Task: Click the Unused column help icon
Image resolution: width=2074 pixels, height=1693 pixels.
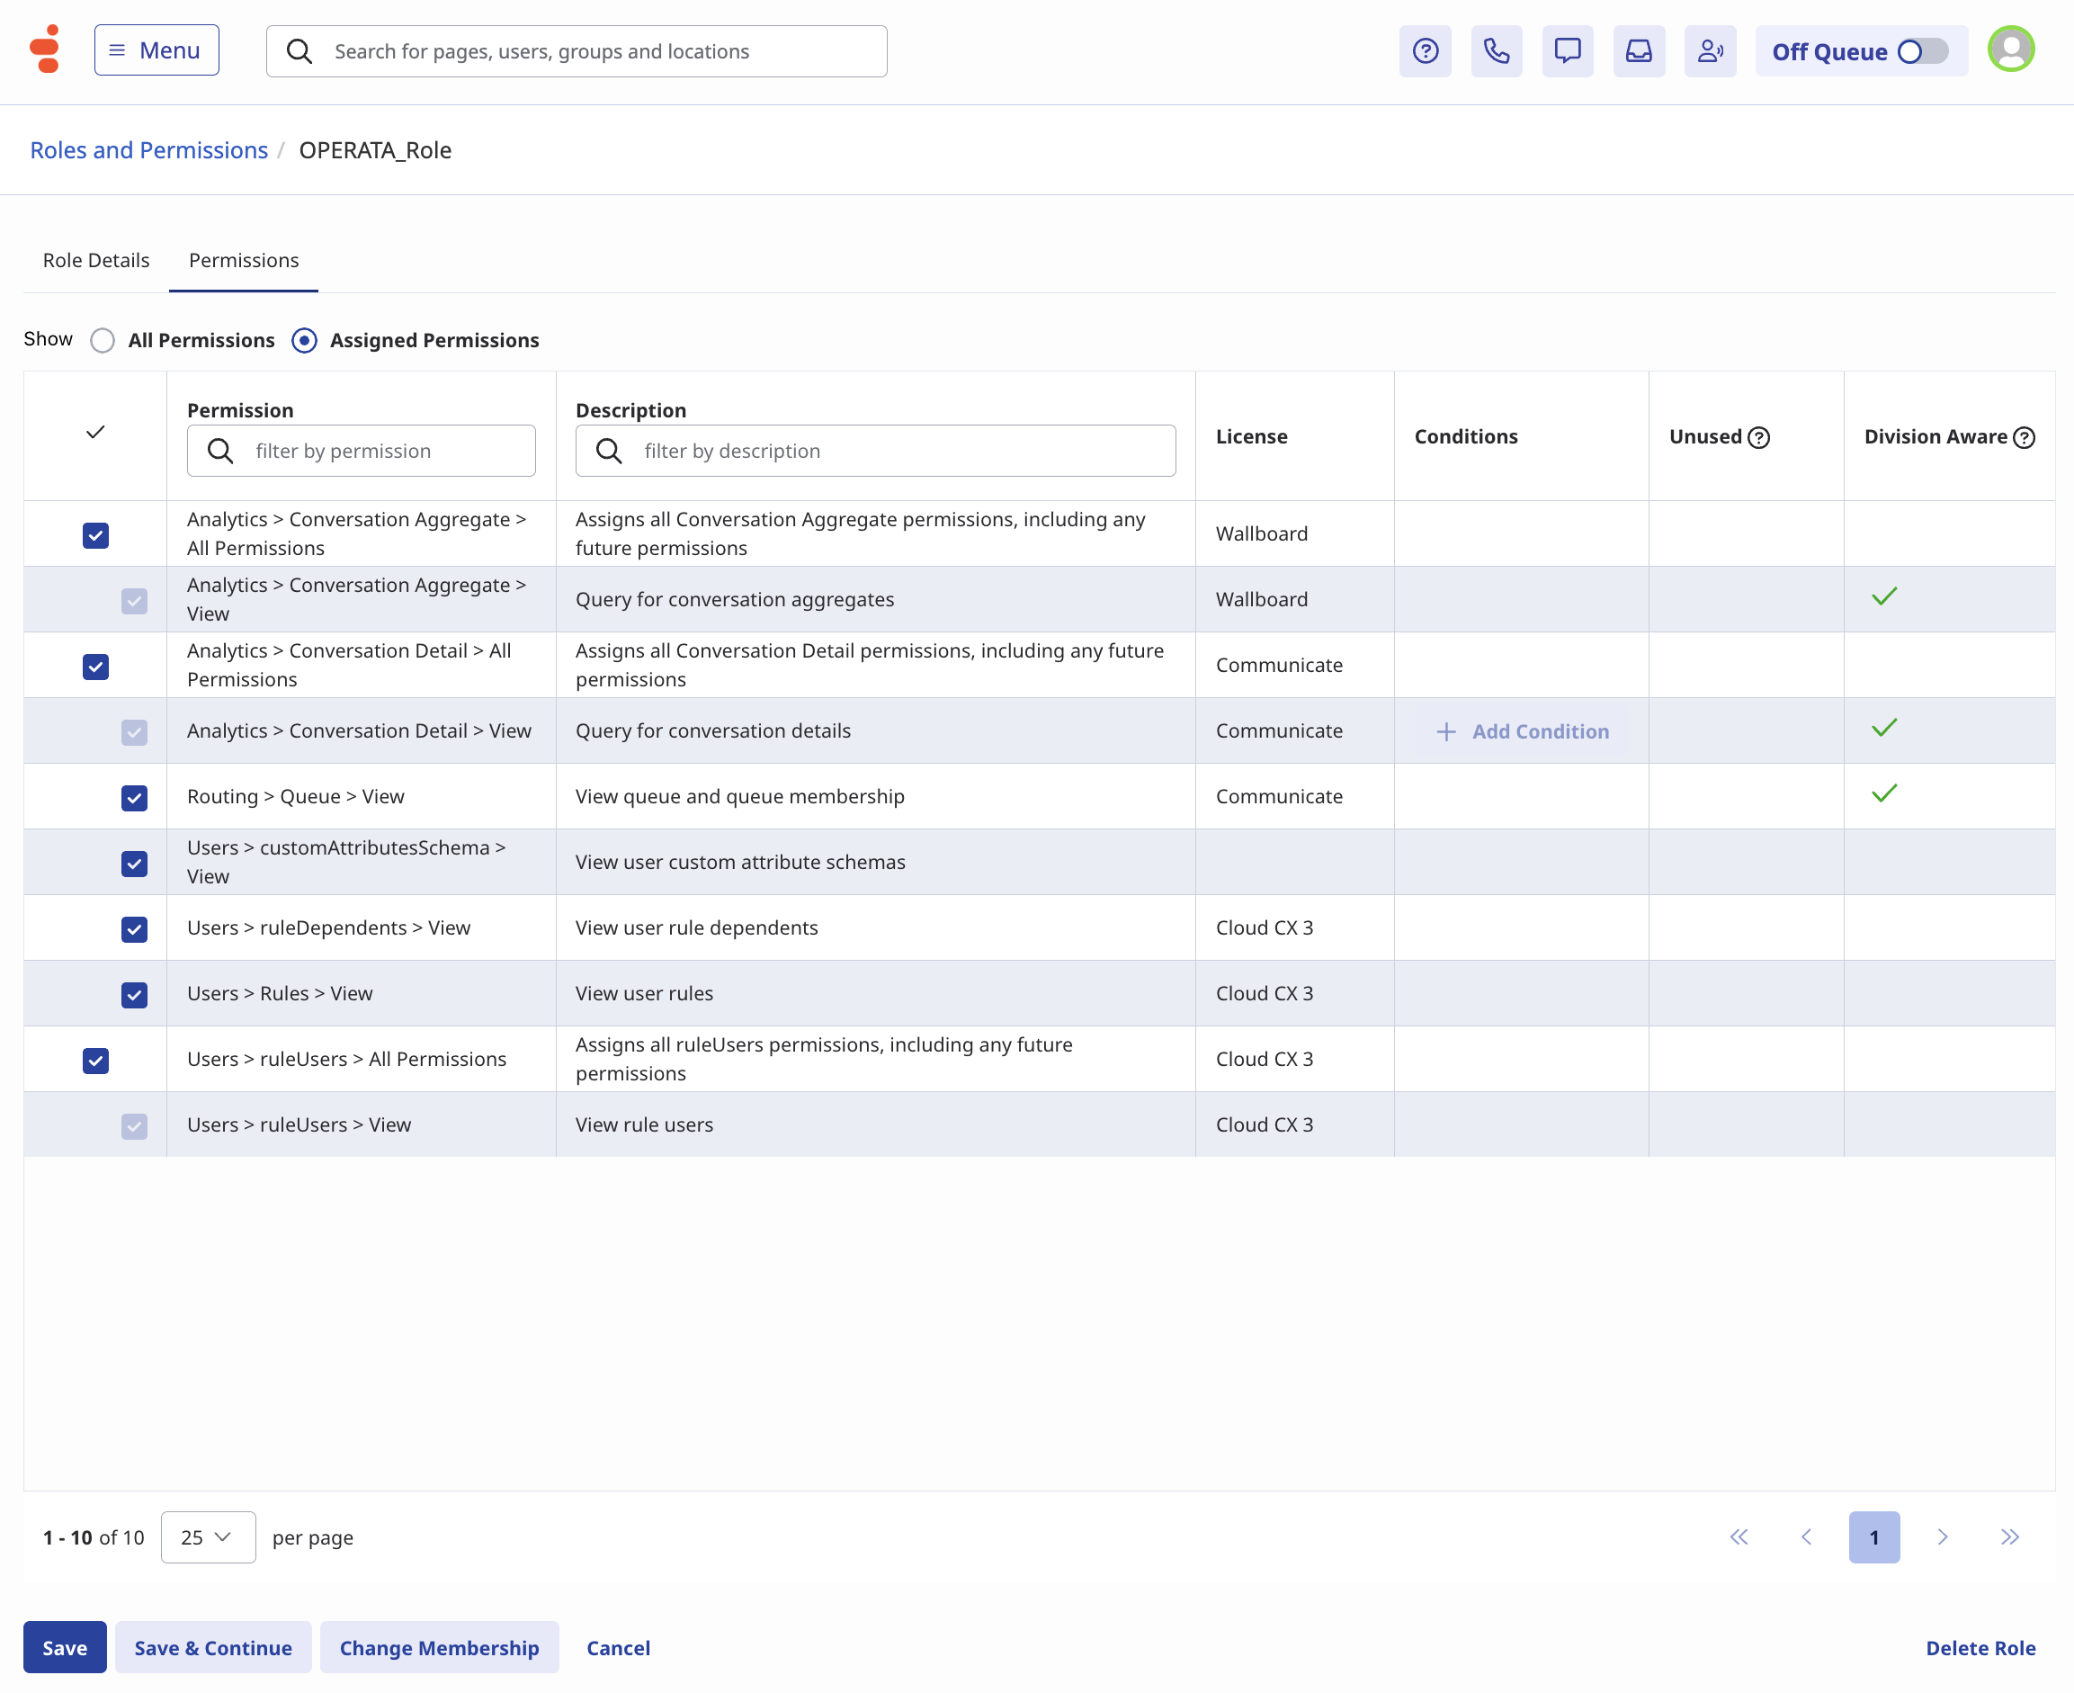Action: pyautogui.click(x=1758, y=438)
